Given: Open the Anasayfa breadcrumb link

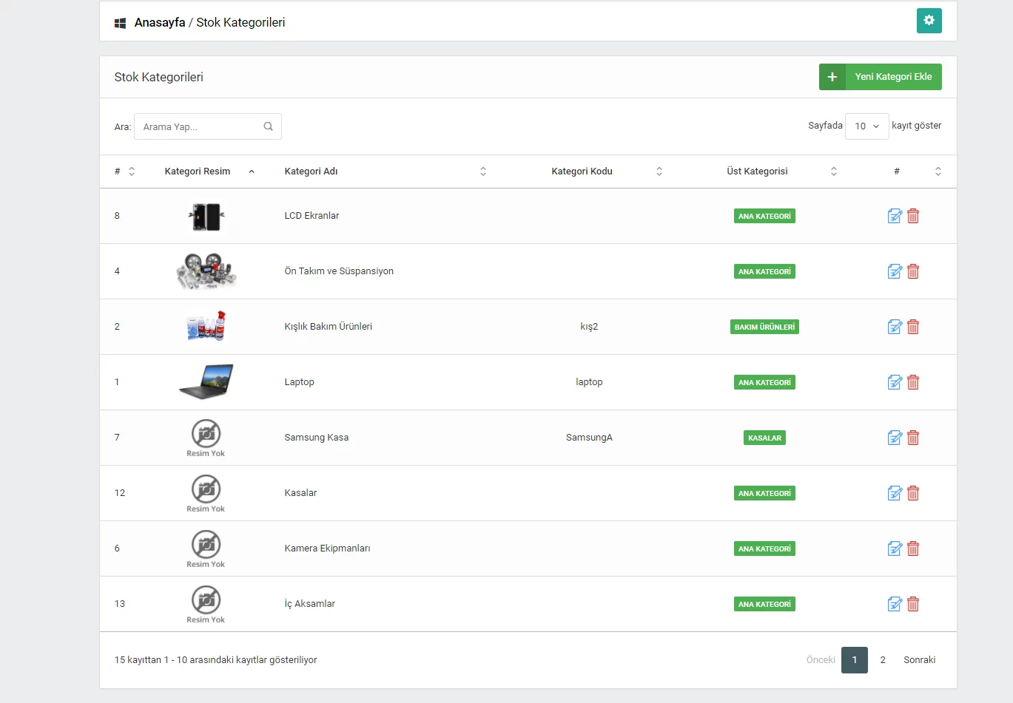Looking at the screenshot, I should click(159, 22).
